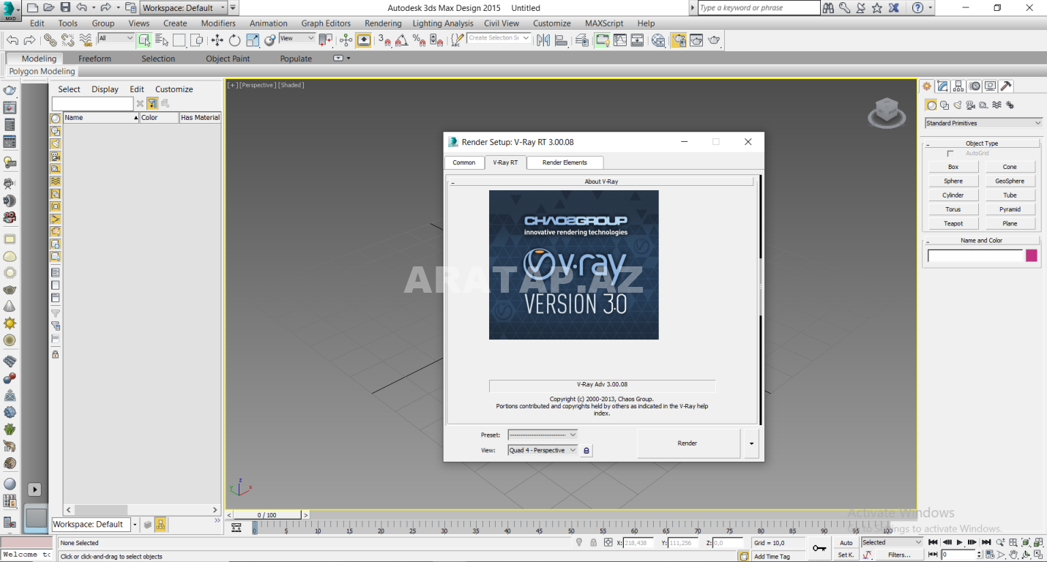This screenshot has height=562, width=1047.
Task: Toggle the Lock Viewport button in Render Setup
Action: pyautogui.click(x=586, y=451)
